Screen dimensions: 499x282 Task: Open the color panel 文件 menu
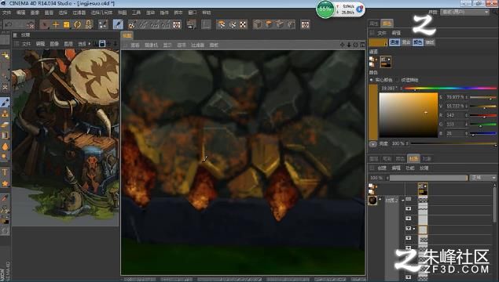[382, 33]
